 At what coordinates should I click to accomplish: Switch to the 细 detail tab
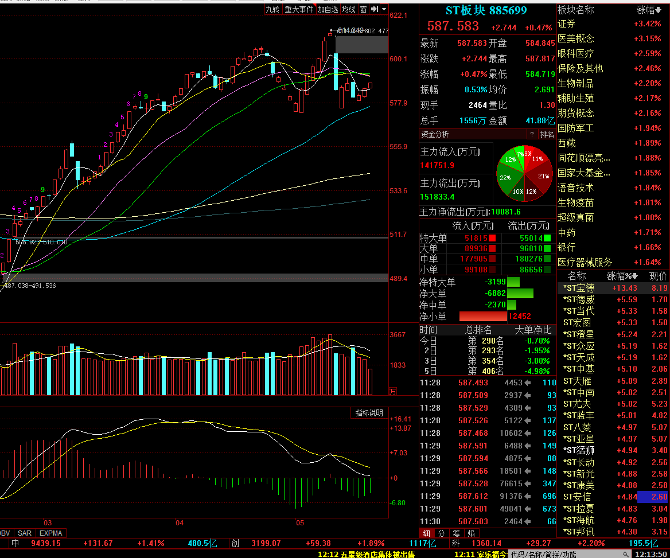click(426, 533)
